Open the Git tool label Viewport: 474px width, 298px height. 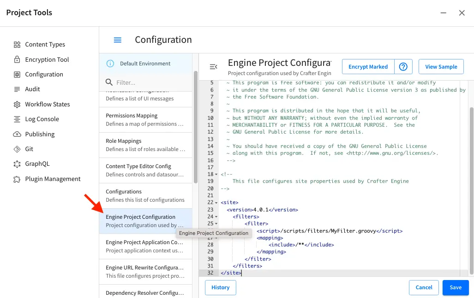coord(29,149)
